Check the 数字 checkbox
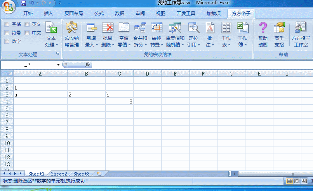The height and width of the screenshot is (191, 313). [7, 41]
